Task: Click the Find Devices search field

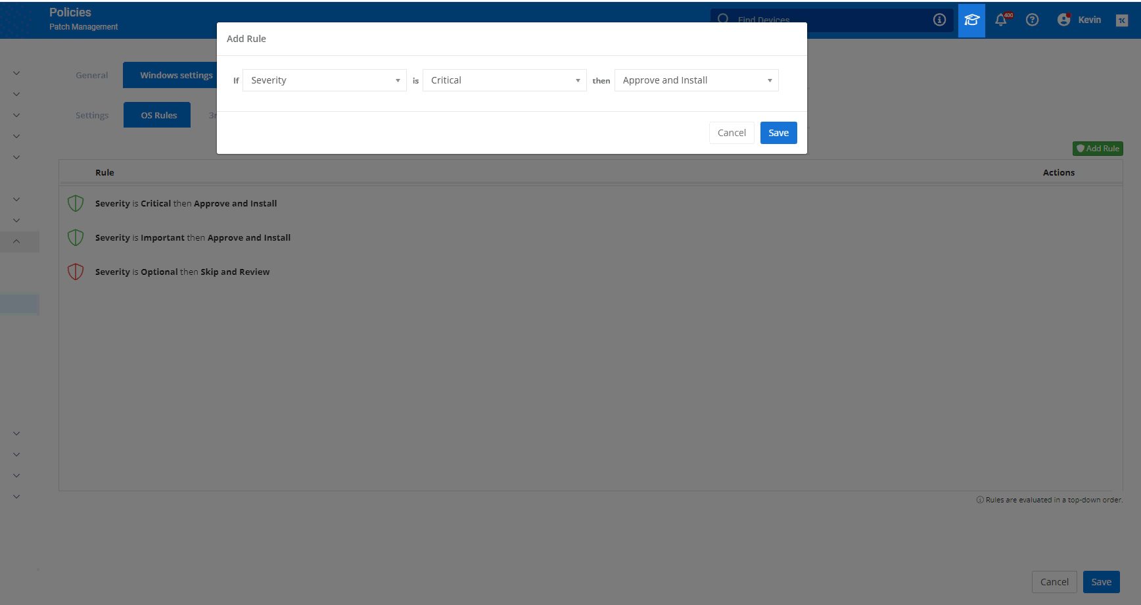Action: [x=831, y=20]
